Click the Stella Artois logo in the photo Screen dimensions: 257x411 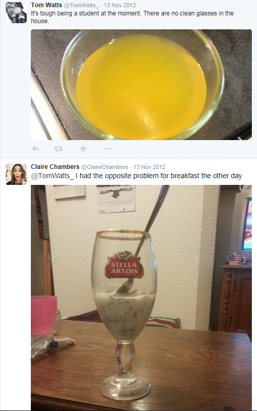[x=124, y=265]
